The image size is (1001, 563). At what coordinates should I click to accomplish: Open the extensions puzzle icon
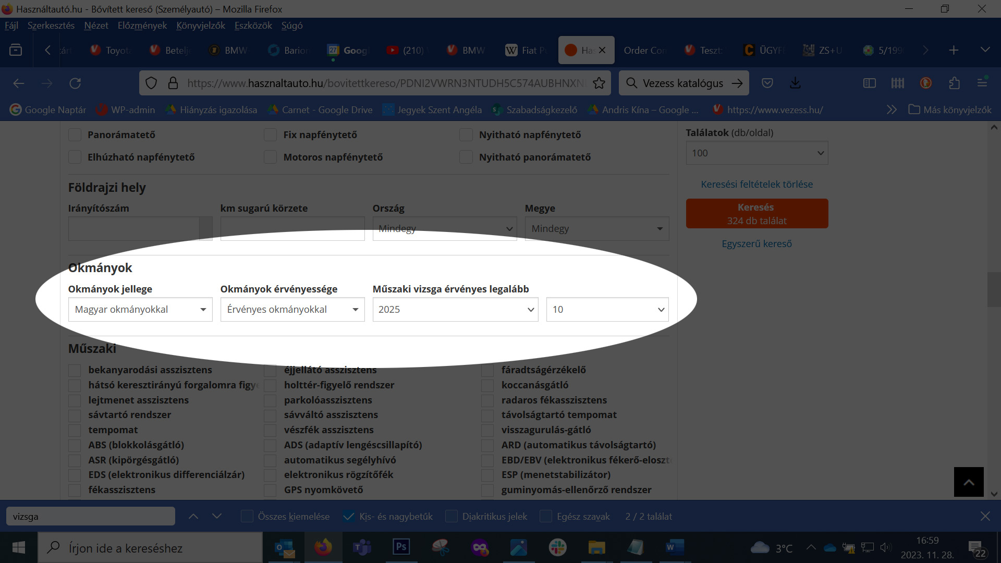tap(954, 83)
